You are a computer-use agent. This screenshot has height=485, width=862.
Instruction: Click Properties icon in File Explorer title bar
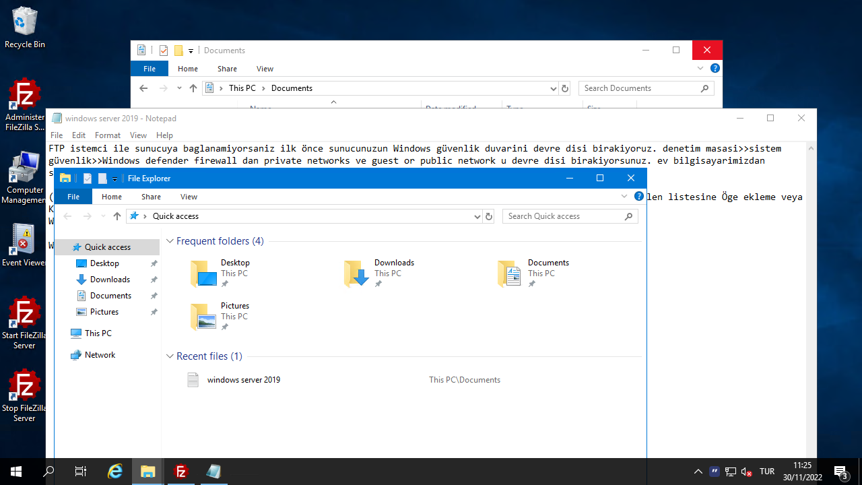click(88, 179)
